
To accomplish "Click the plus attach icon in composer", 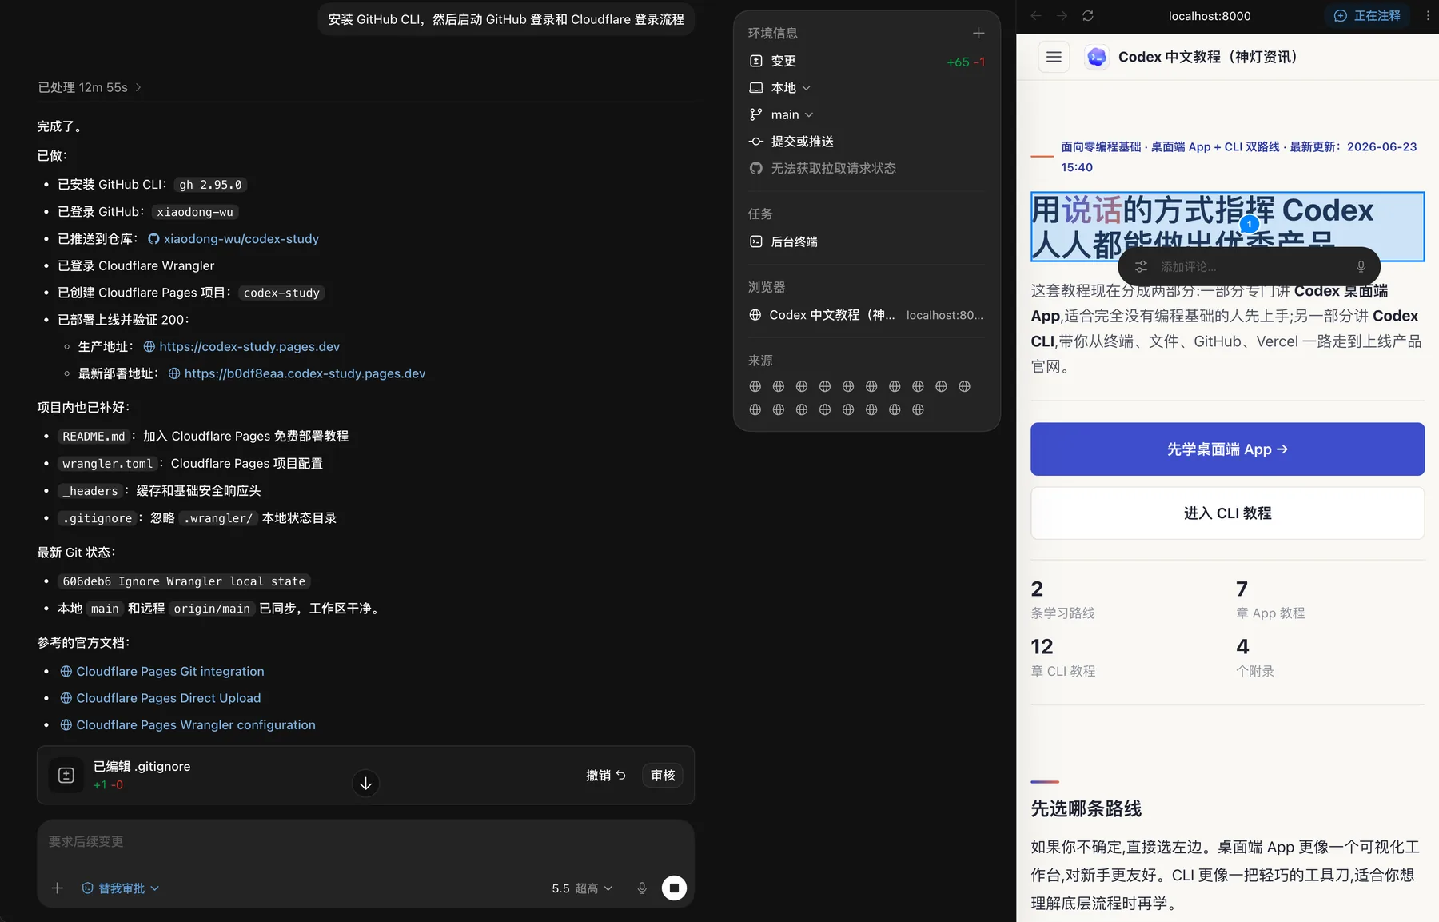I will pyautogui.click(x=58, y=888).
